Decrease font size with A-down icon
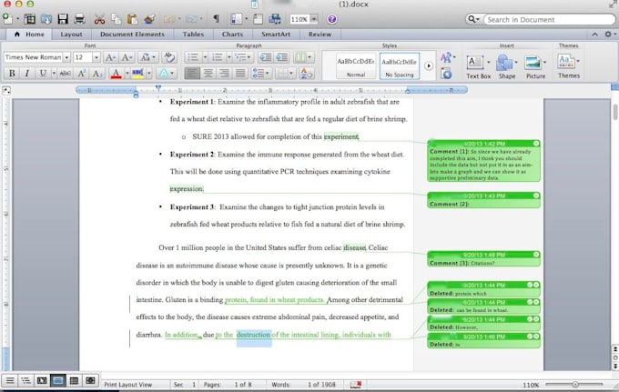The image size is (619, 392). pyautogui.click(x=127, y=57)
